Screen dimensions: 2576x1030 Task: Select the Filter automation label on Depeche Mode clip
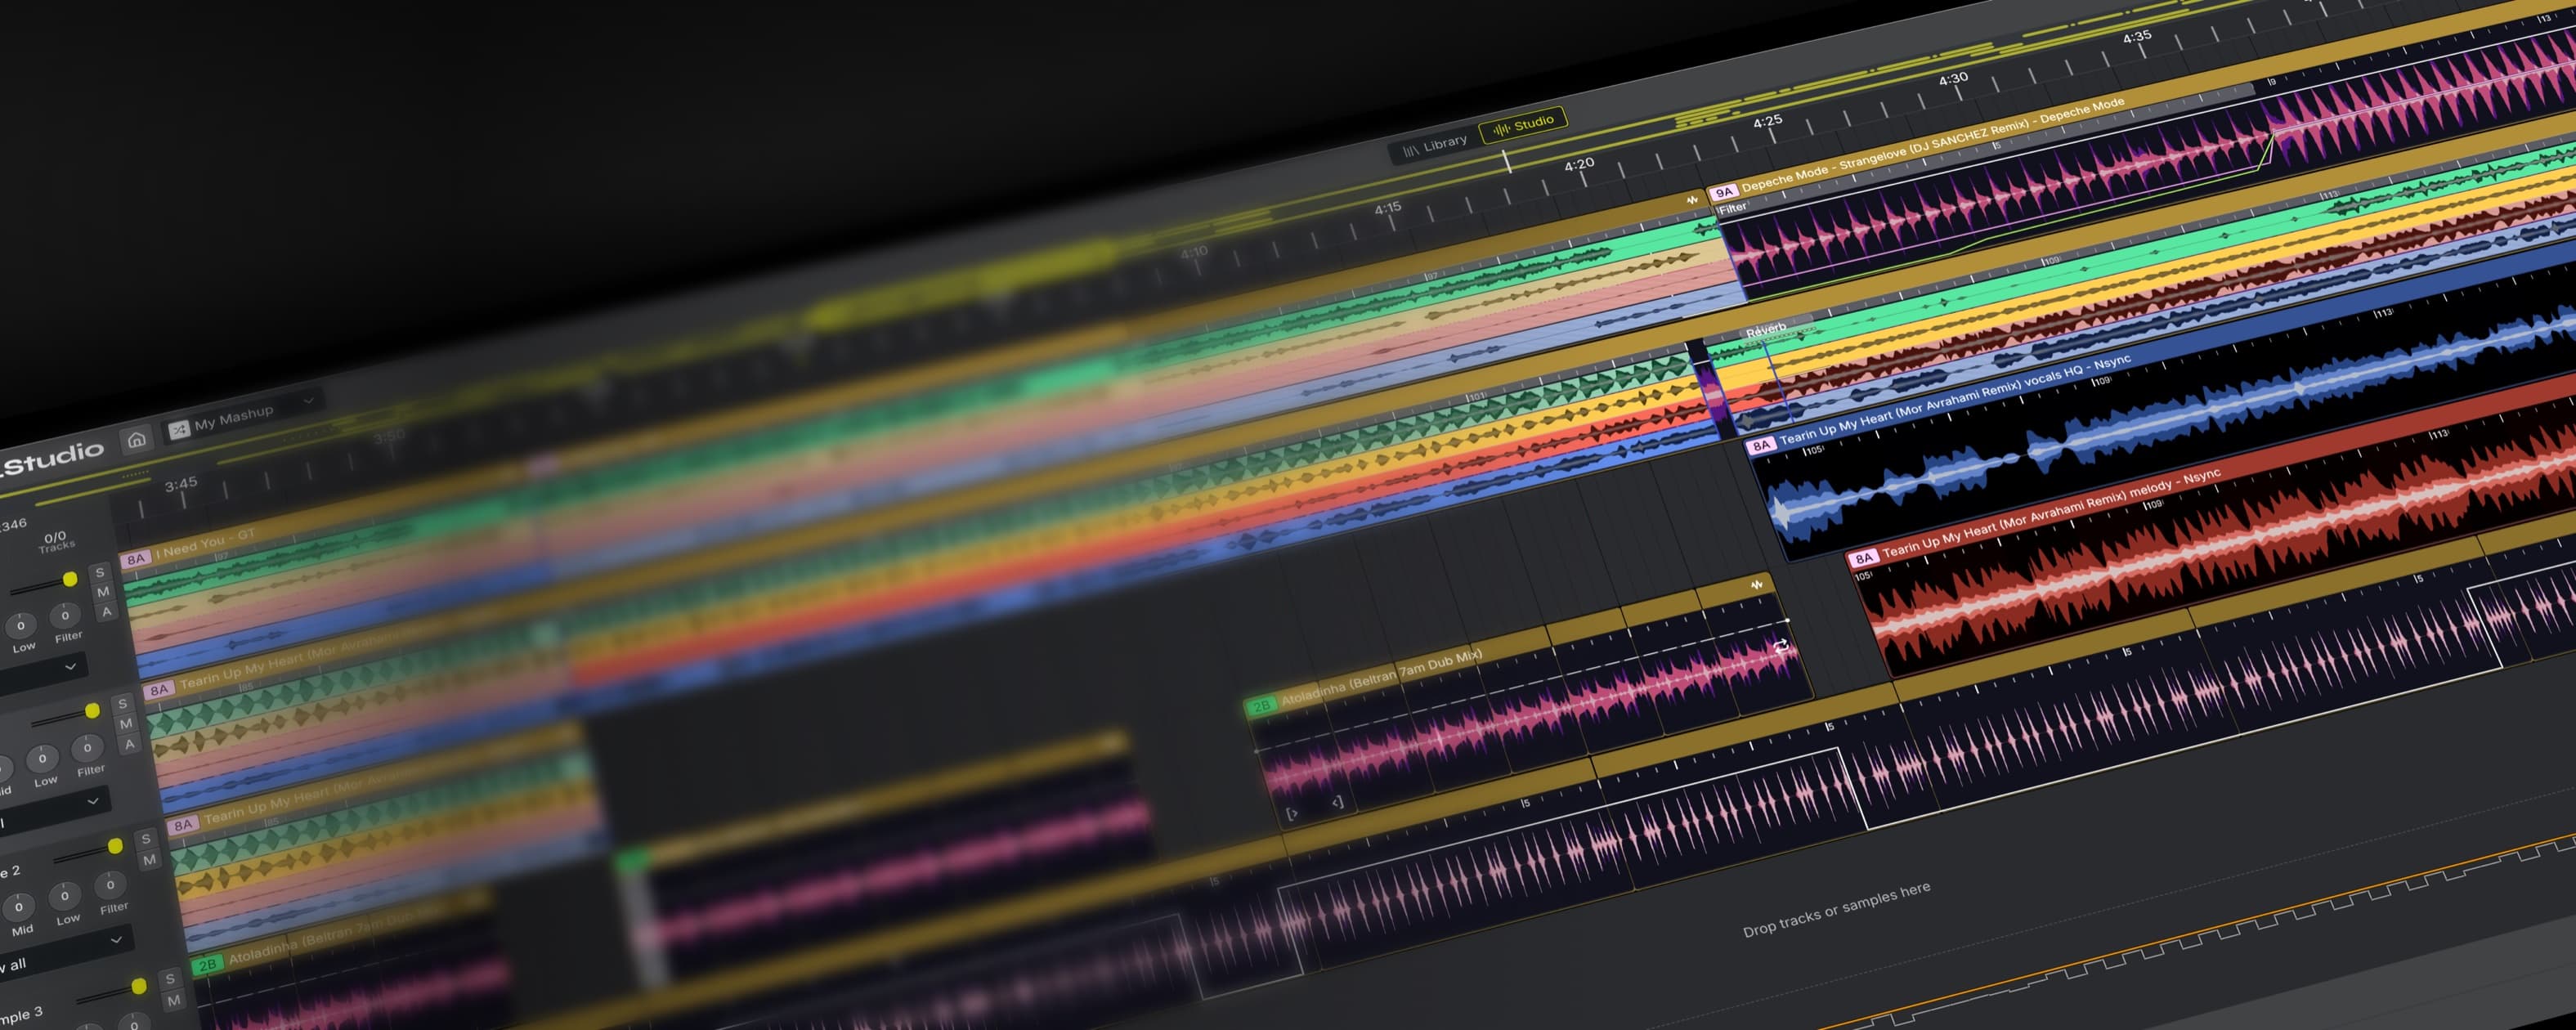pos(1733,208)
